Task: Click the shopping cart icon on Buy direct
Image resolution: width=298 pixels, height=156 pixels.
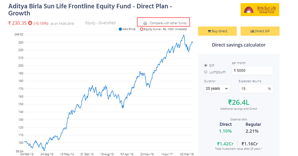Action: (209, 31)
